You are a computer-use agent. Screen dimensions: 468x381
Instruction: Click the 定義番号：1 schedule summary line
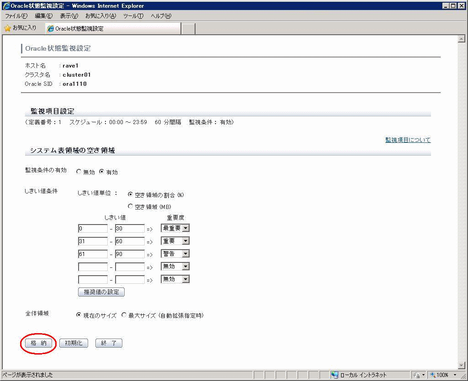129,122
